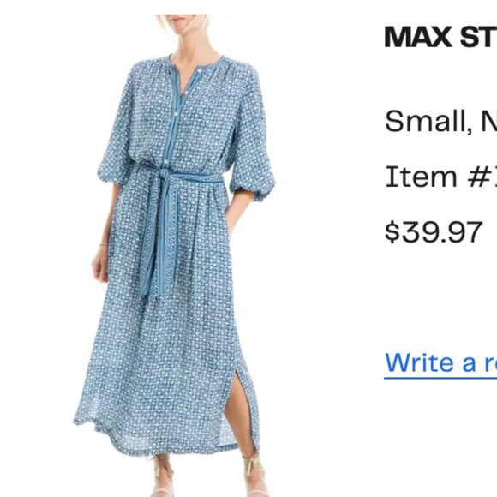This screenshot has height=497, width=497.
Task: Open the MAX ST brand product title
Action: [440, 37]
